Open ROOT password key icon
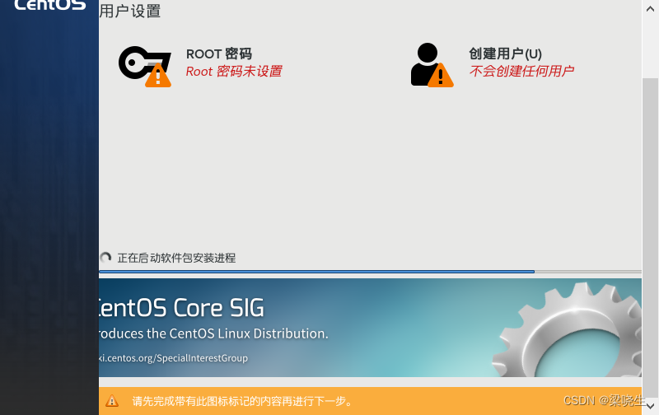 145,66
